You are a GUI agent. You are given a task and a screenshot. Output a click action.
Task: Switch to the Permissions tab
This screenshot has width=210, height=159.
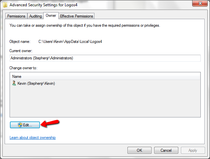pyautogui.click(x=16, y=16)
